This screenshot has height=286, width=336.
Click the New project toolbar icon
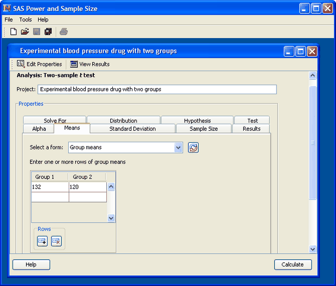click(14, 32)
